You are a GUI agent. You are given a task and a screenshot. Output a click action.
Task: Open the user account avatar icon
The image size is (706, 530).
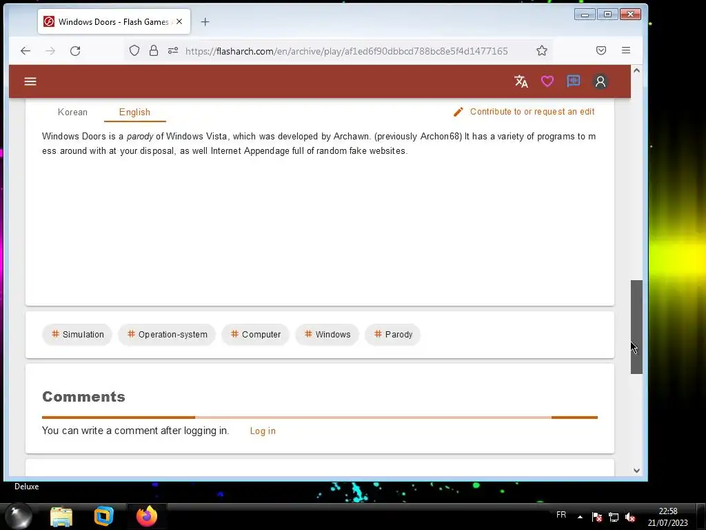point(601,81)
